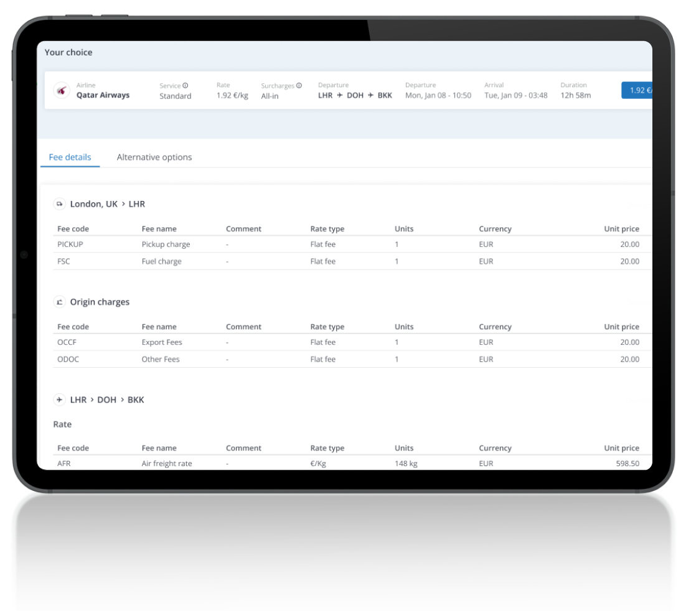Click the Standard service value

click(x=176, y=96)
